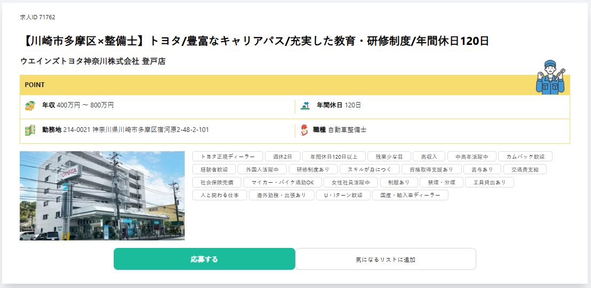Screen dimensions: 591x288
Task: Select the 高収入 tag
Action: (429, 156)
